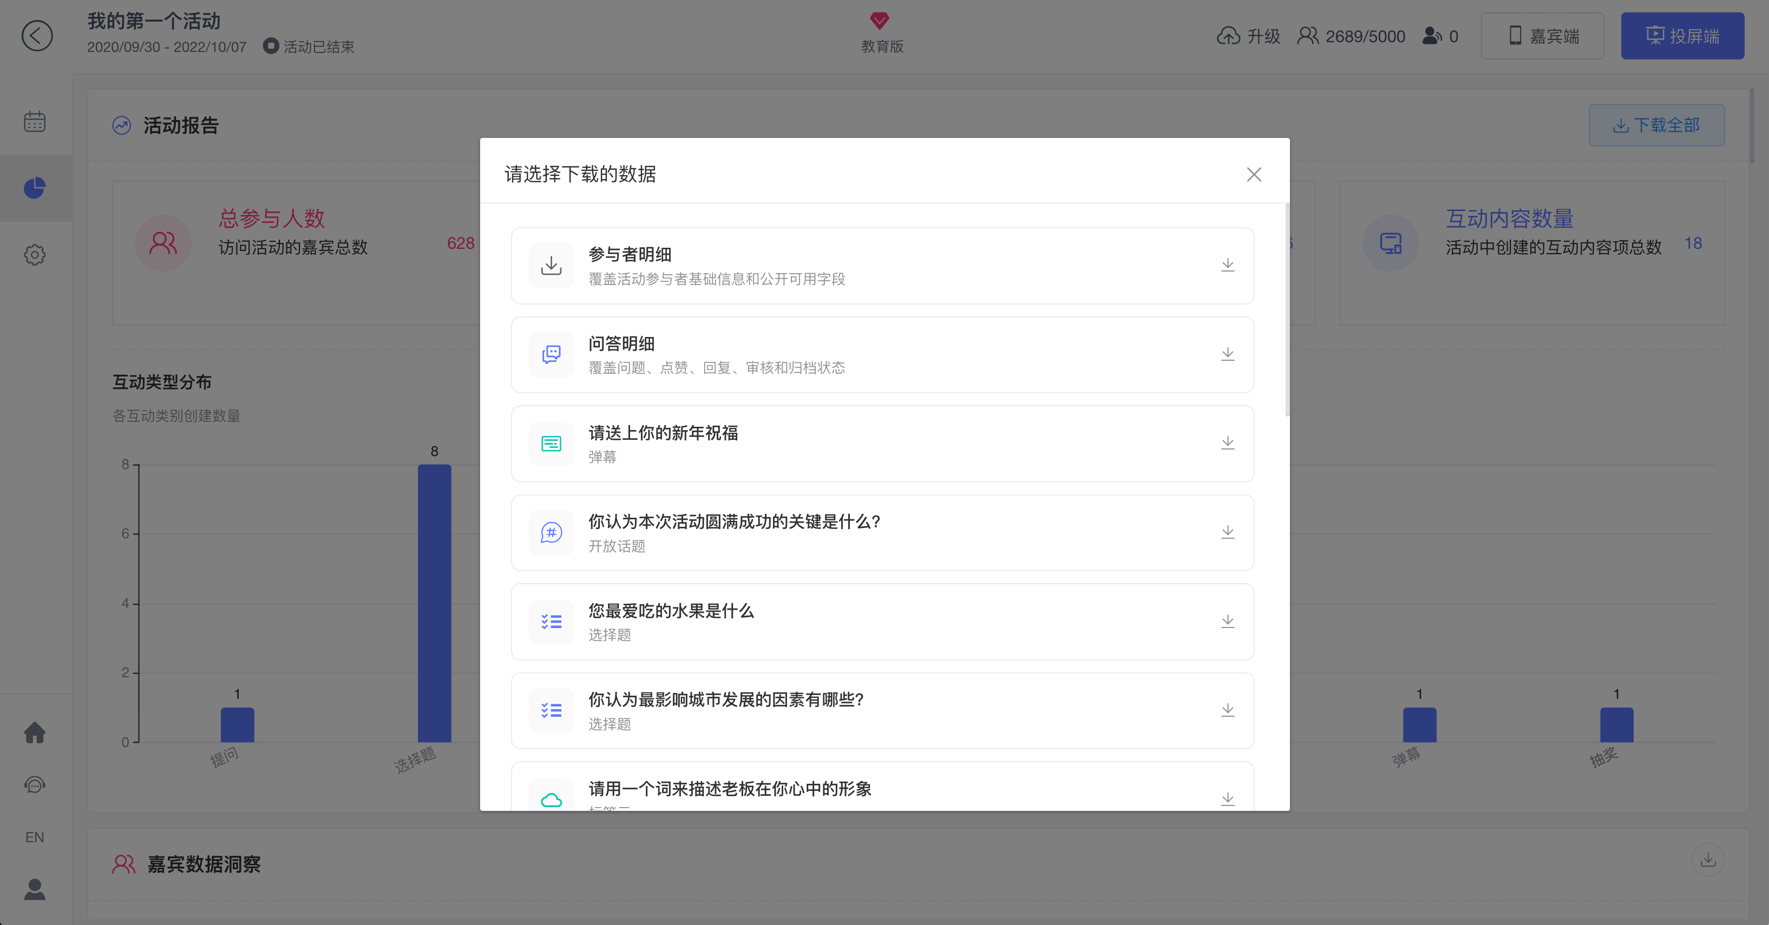
Task: Switch language with EN button
Action: pos(34,837)
